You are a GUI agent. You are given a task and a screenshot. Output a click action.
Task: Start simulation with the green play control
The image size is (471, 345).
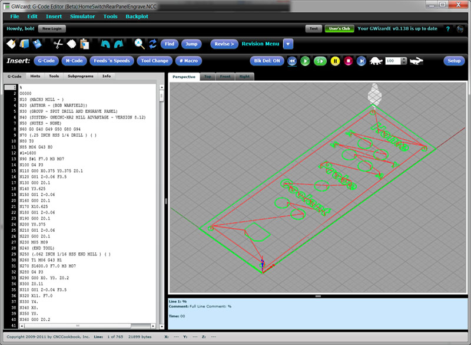[305, 60]
